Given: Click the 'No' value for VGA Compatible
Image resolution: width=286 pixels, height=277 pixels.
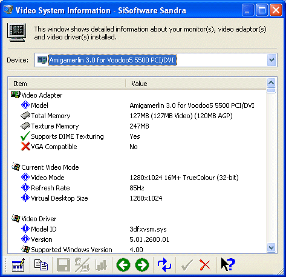Looking at the screenshot, I should click(134, 147).
